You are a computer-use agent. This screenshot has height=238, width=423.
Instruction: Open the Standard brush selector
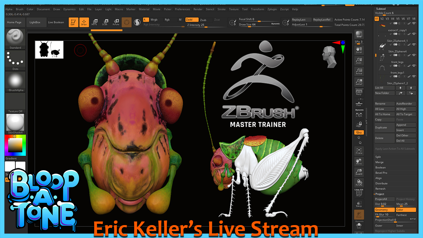click(x=15, y=39)
